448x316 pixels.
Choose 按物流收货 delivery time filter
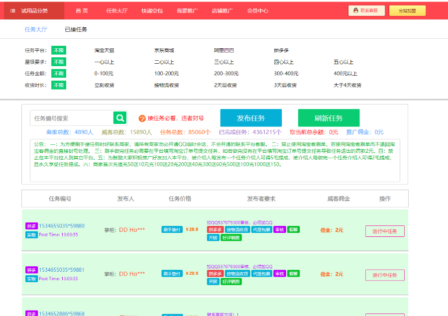pos(167,85)
